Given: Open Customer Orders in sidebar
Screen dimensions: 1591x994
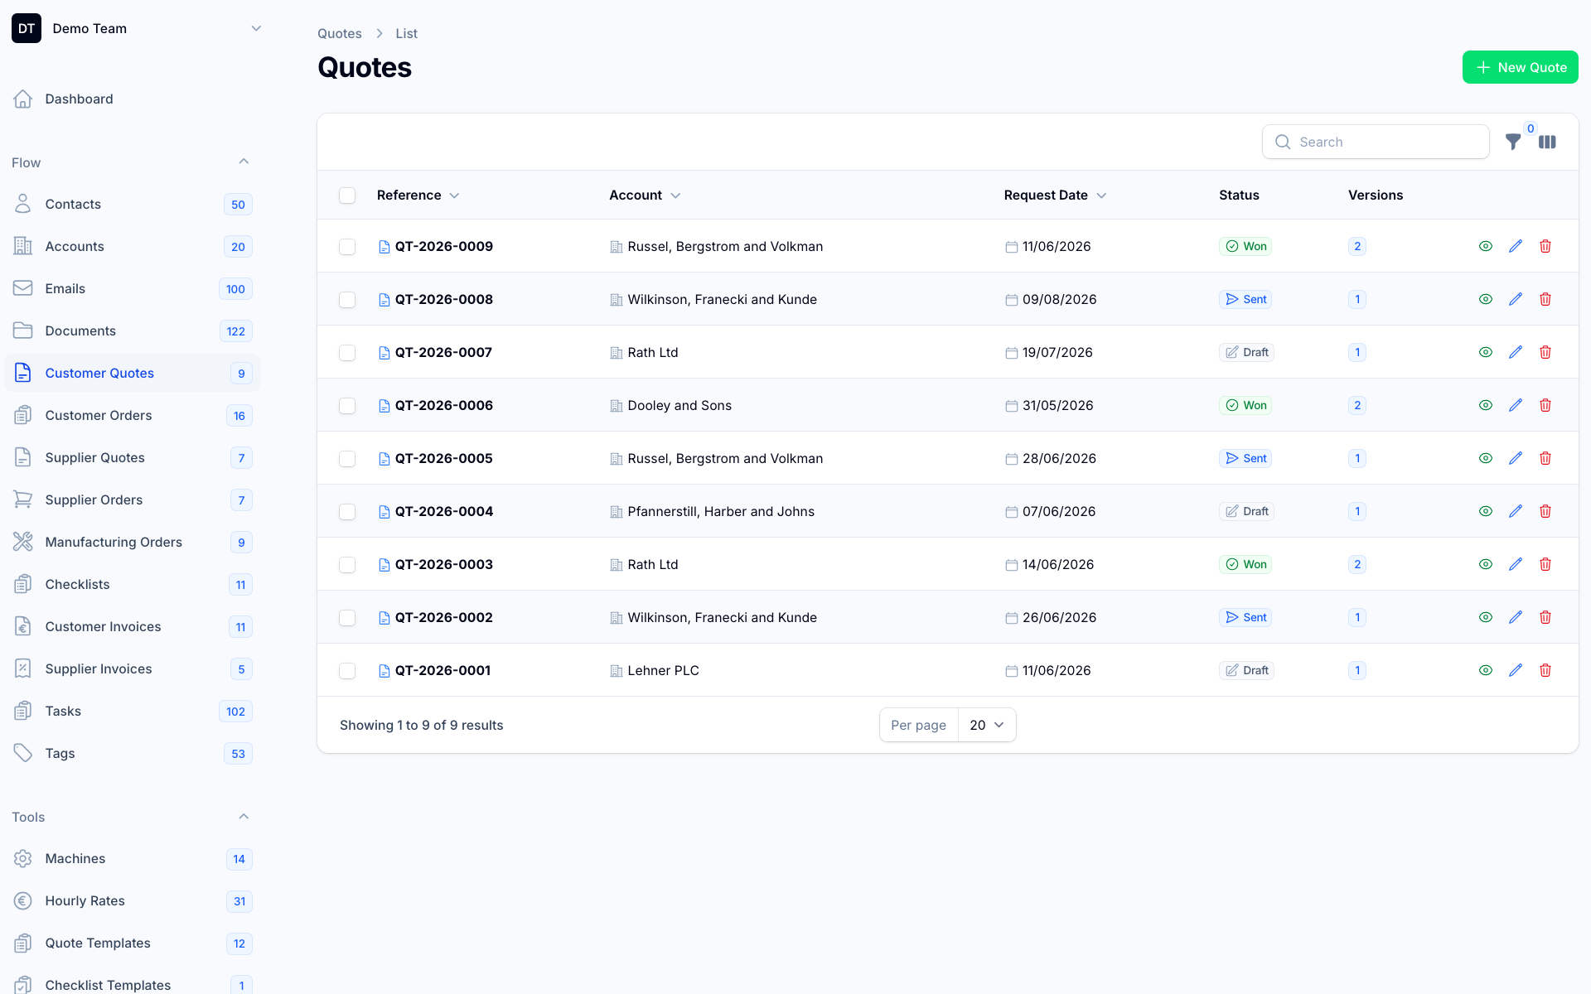Looking at the screenshot, I should [x=133, y=416].
